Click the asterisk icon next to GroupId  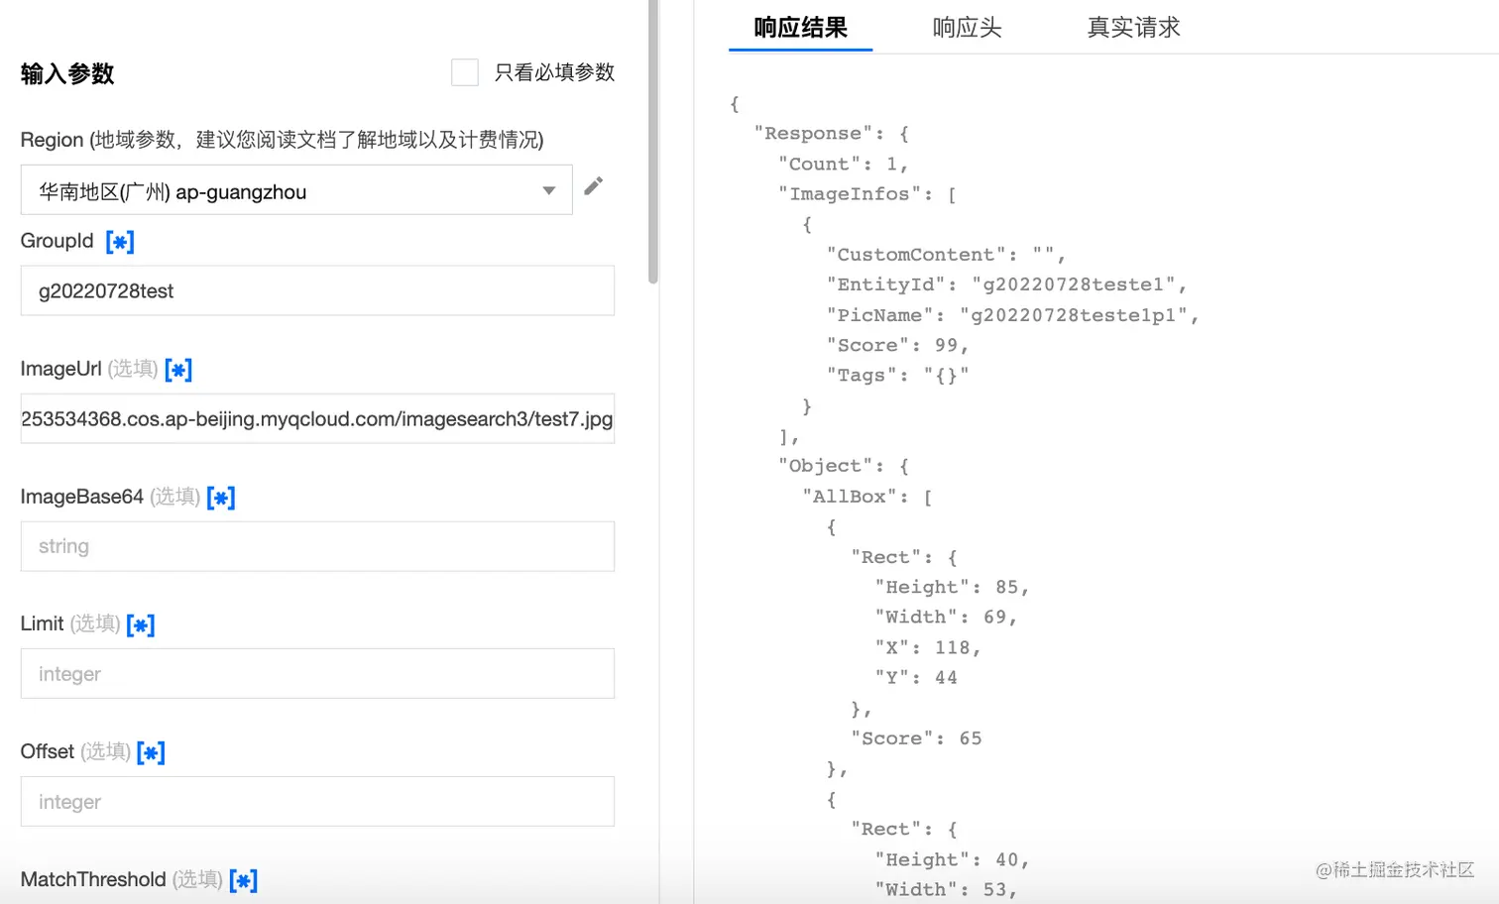coord(120,242)
